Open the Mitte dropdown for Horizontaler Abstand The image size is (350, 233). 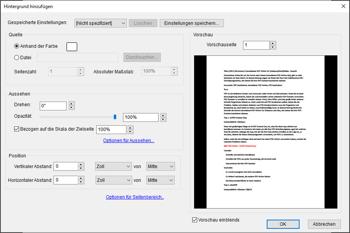click(160, 180)
